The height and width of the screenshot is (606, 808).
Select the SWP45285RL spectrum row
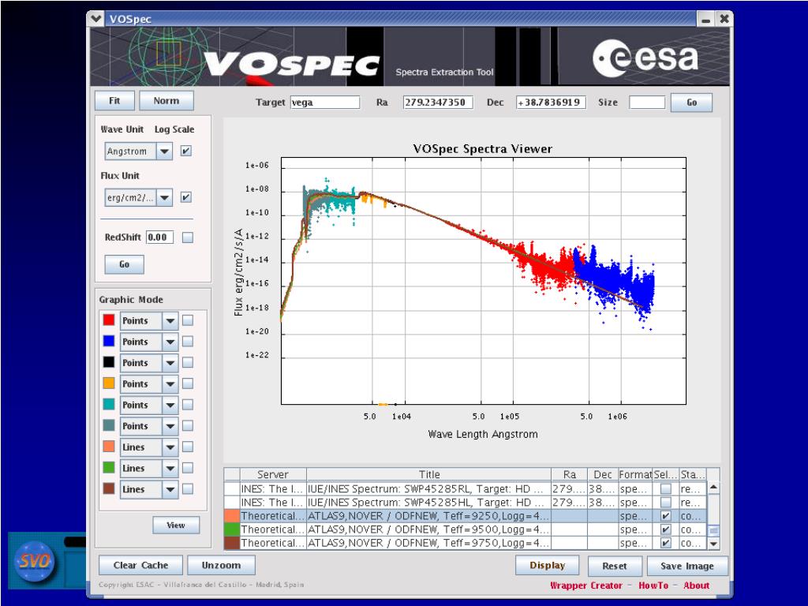(466, 488)
